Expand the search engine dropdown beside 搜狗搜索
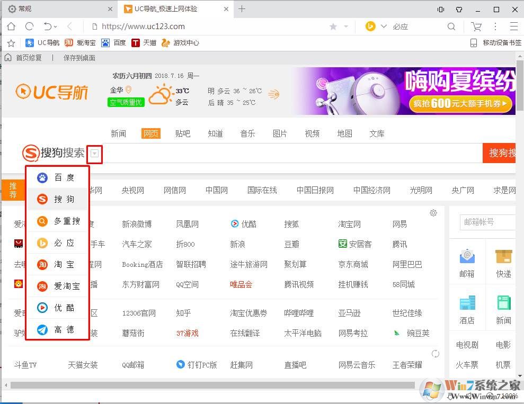 tap(94, 154)
